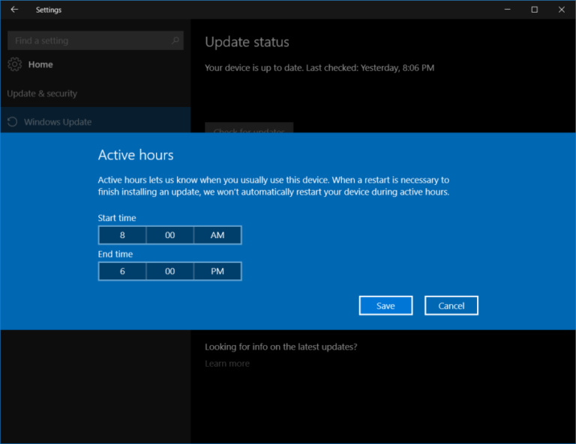Click the Home gear icon
The height and width of the screenshot is (444, 576).
pos(14,64)
